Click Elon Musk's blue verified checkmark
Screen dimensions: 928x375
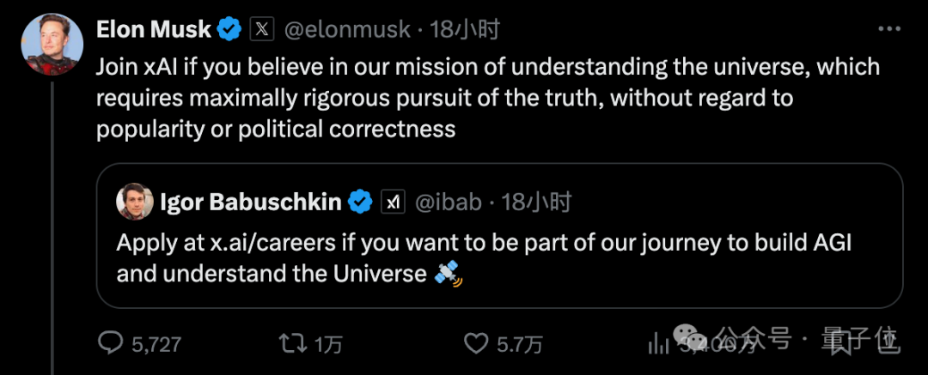point(229,29)
